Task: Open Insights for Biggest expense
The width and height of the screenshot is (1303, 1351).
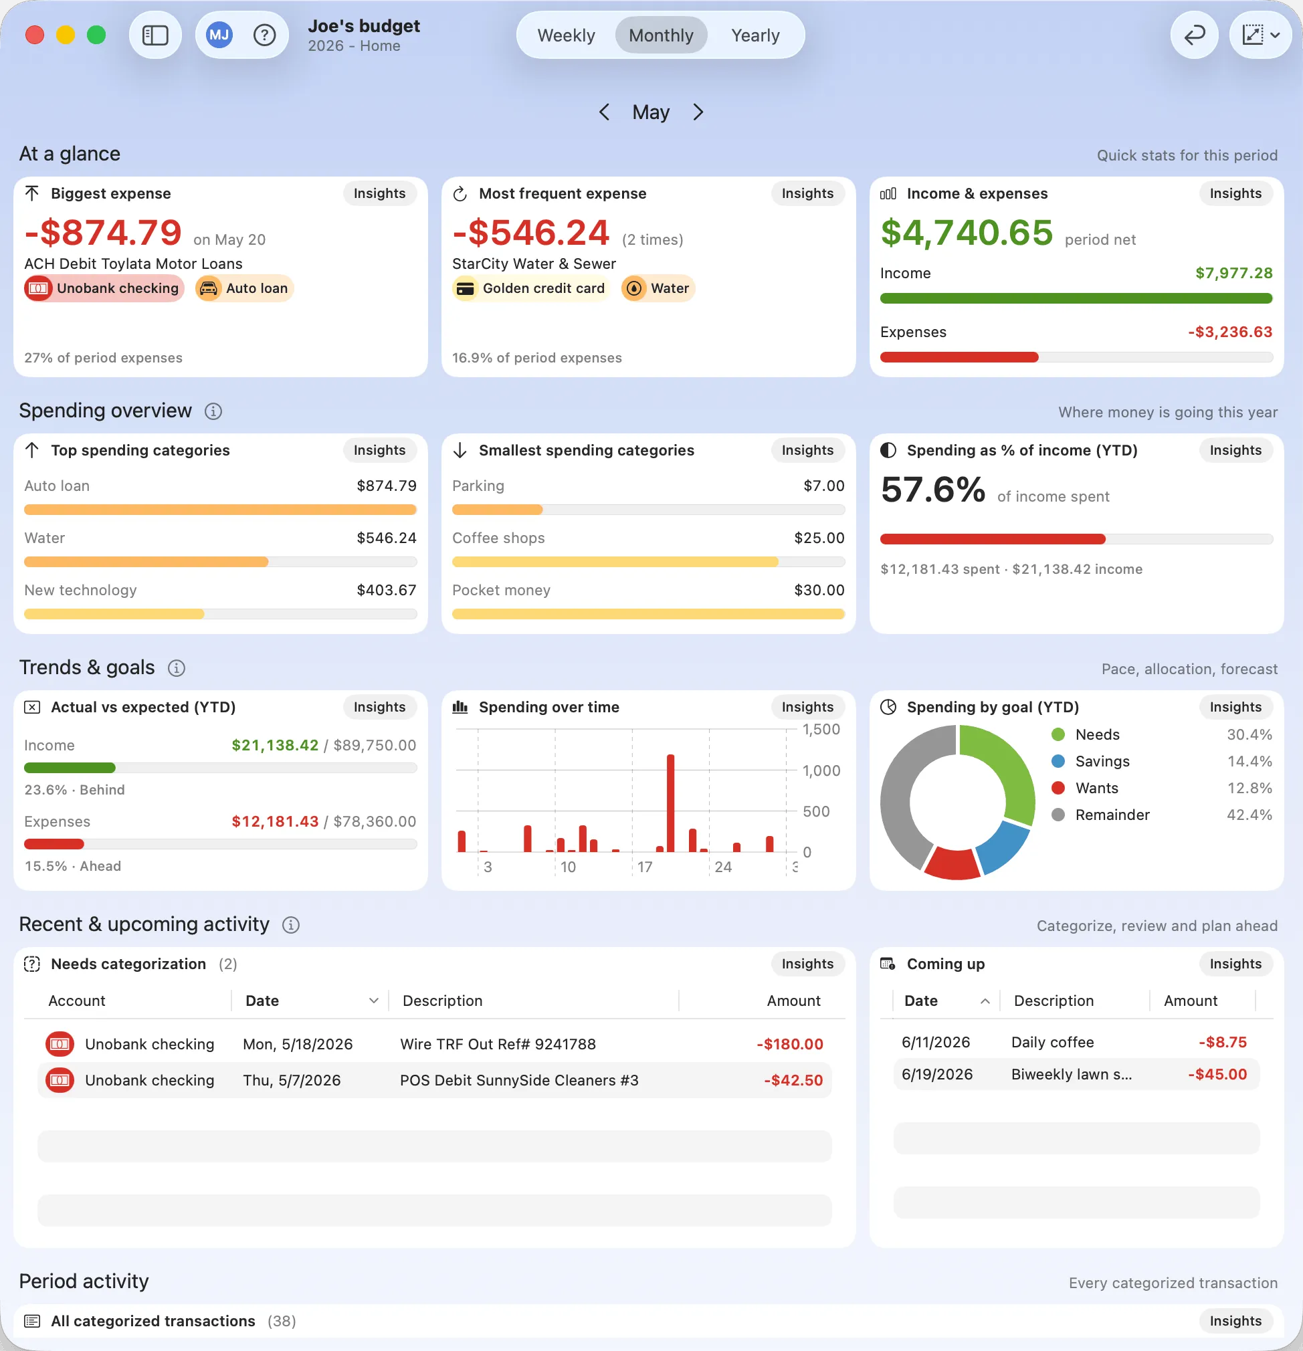Action: (379, 194)
